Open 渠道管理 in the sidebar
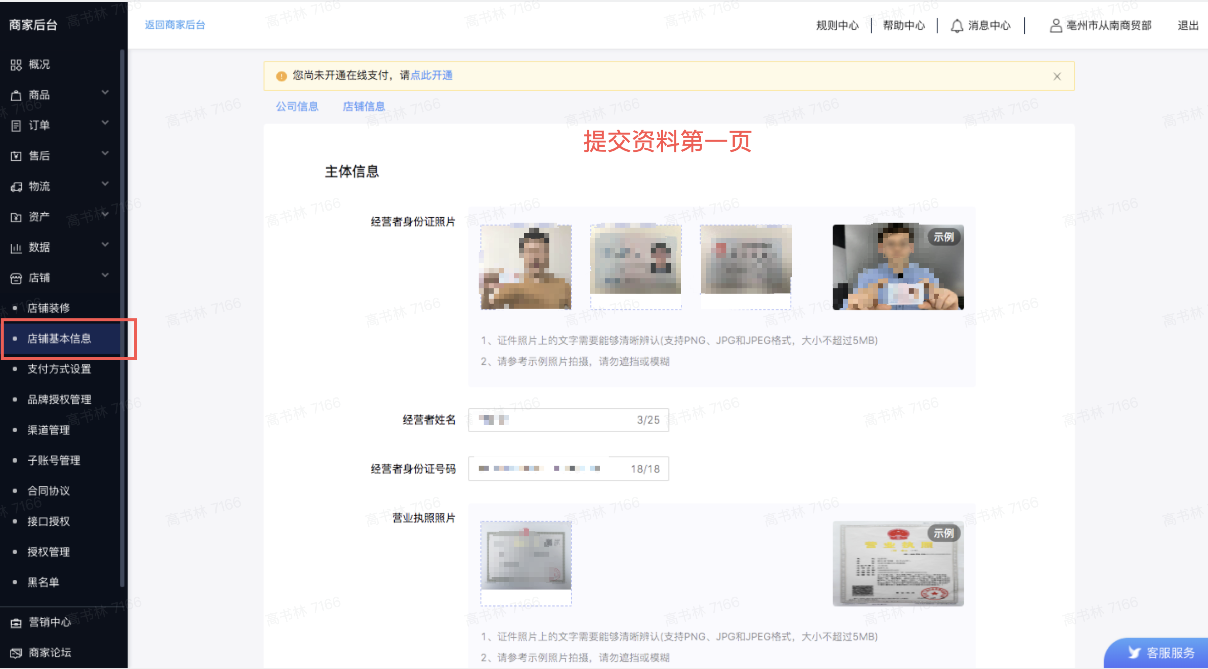Screen dimensions: 1208x669 coord(48,430)
